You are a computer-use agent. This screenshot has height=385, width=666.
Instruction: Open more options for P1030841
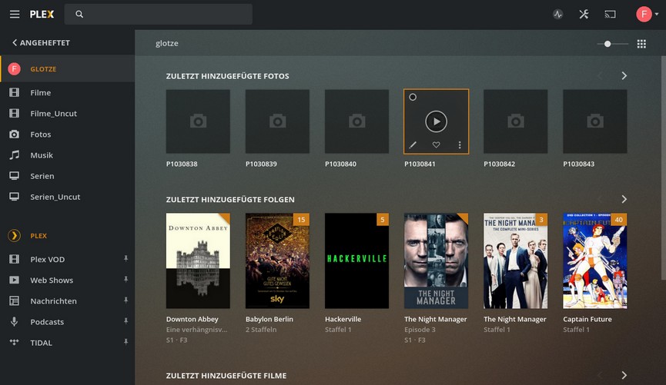click(460, 145)
